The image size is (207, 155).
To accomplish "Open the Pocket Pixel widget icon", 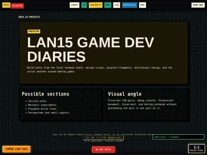I will pyautogui.click(x=197, y=148).
